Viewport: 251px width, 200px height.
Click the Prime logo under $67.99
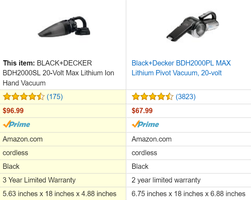click(145, 124)
